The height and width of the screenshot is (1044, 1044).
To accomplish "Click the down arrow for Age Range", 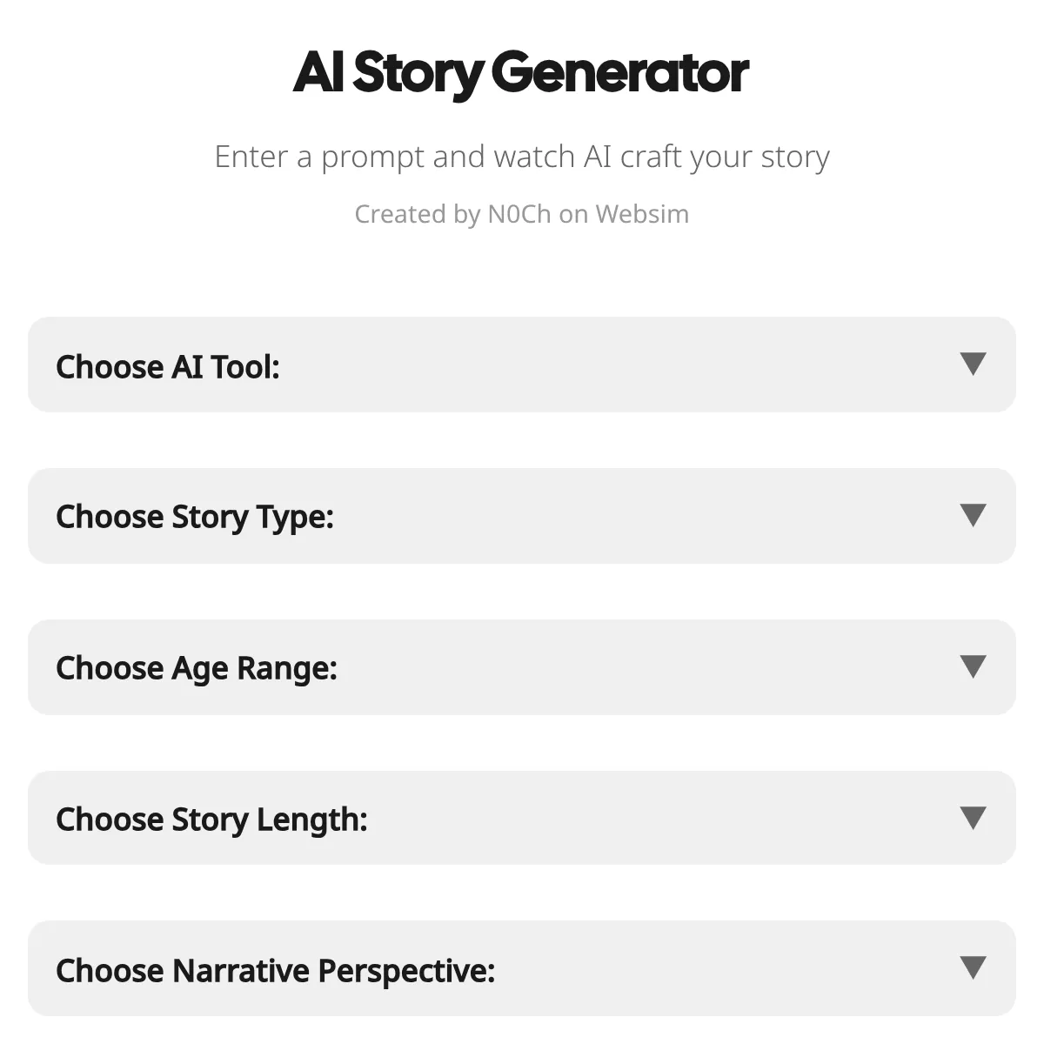I will point(973,666).
